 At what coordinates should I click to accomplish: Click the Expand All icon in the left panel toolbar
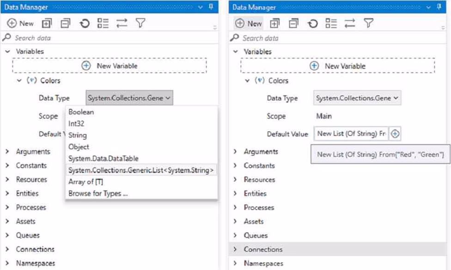click(47, 23)
